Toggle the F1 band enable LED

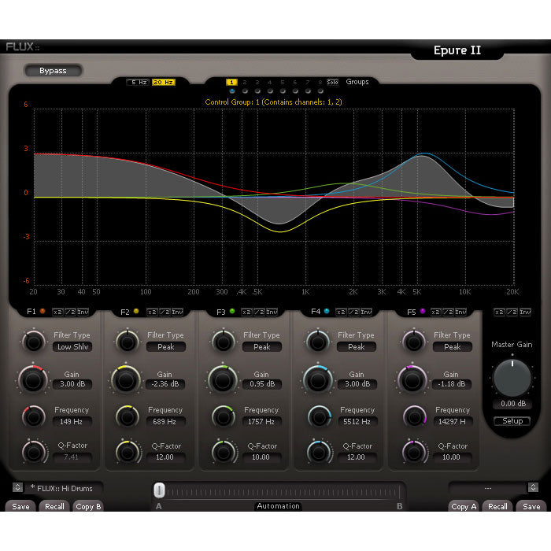[43, 311]
